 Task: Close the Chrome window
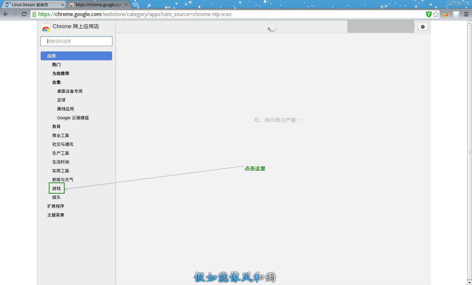click(467, 4)
